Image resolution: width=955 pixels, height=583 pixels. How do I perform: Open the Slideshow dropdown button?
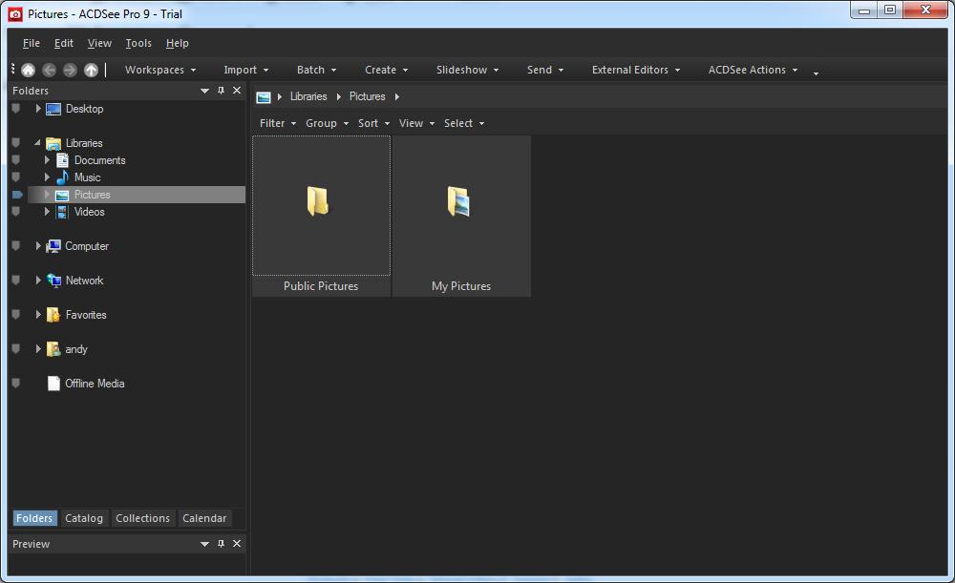point(467,69)
